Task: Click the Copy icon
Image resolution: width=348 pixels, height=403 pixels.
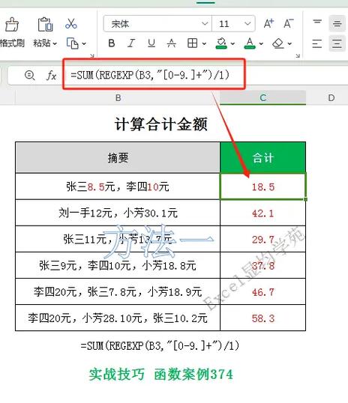Action: coord(73,43)
